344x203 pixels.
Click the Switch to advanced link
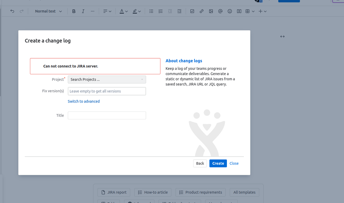pos(84,101)
